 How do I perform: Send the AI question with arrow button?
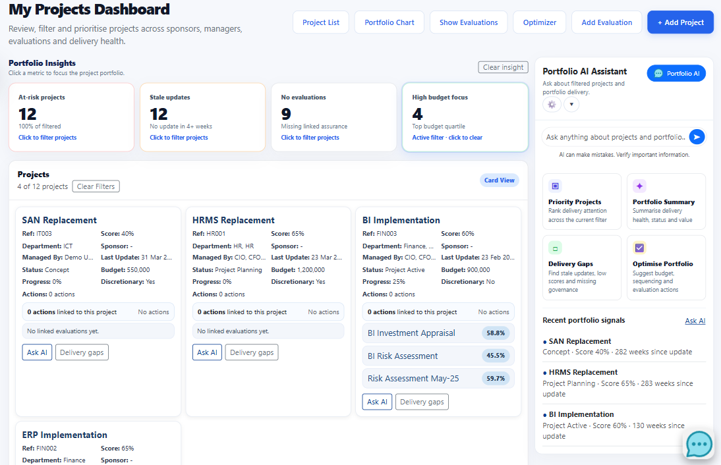coord(697,136)
